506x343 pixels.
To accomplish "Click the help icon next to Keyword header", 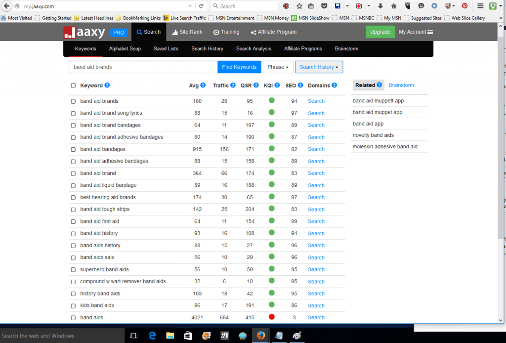I will pos(107,86).
